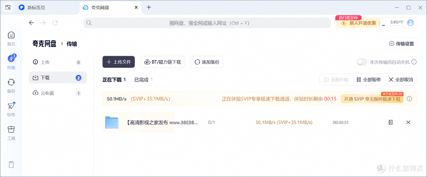Click the phone icon at sidebar bottom
427x177 pixels.
coord(11,165)
